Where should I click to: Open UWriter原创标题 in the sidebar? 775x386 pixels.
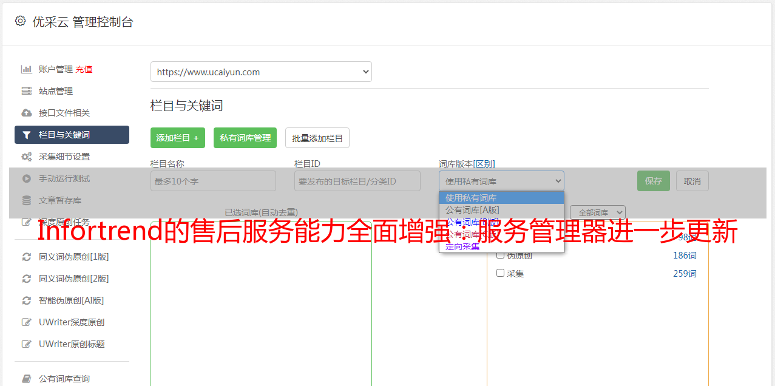[x=72, y=344]
